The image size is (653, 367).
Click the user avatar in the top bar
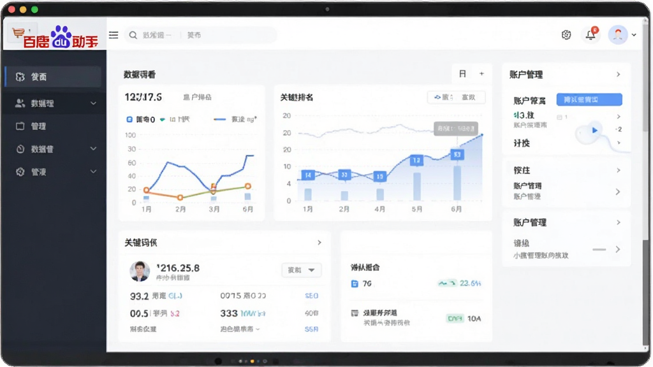coord(618,35)
